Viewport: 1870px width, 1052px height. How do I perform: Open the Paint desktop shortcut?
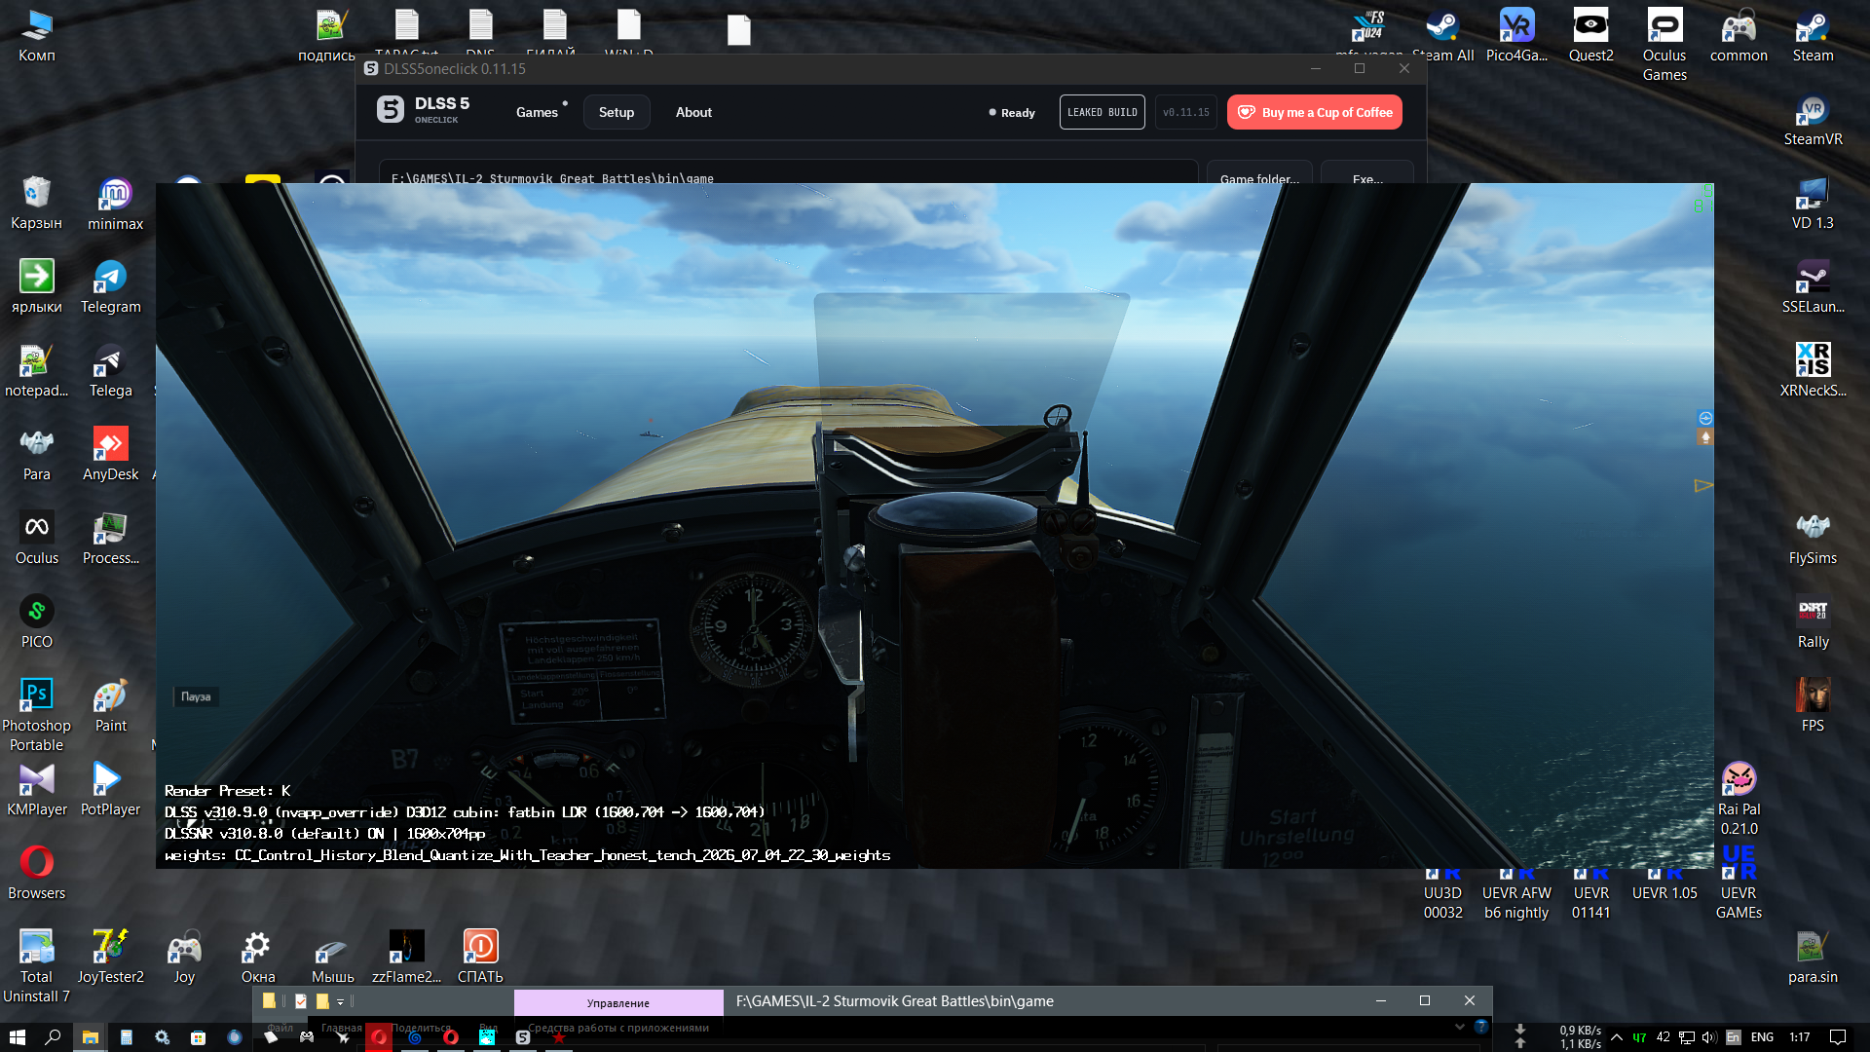click(x=110, y=706)
